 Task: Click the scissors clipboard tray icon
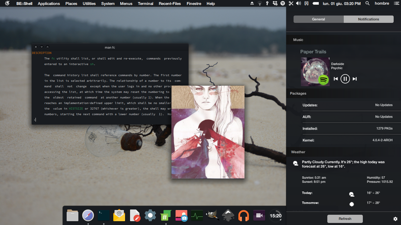point(291,4)
